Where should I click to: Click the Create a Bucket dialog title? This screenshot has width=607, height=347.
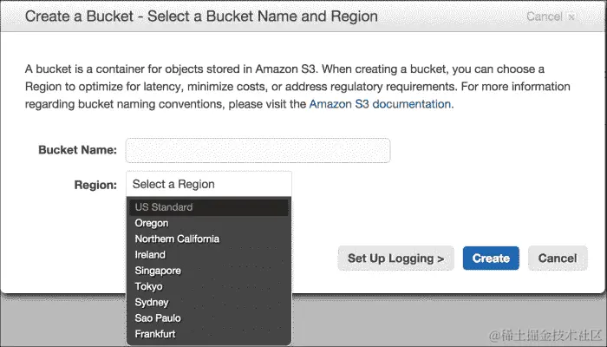click(x=201, y=16)
